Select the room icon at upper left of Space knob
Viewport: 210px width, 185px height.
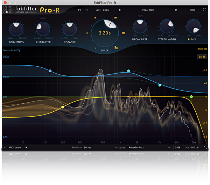95,18
